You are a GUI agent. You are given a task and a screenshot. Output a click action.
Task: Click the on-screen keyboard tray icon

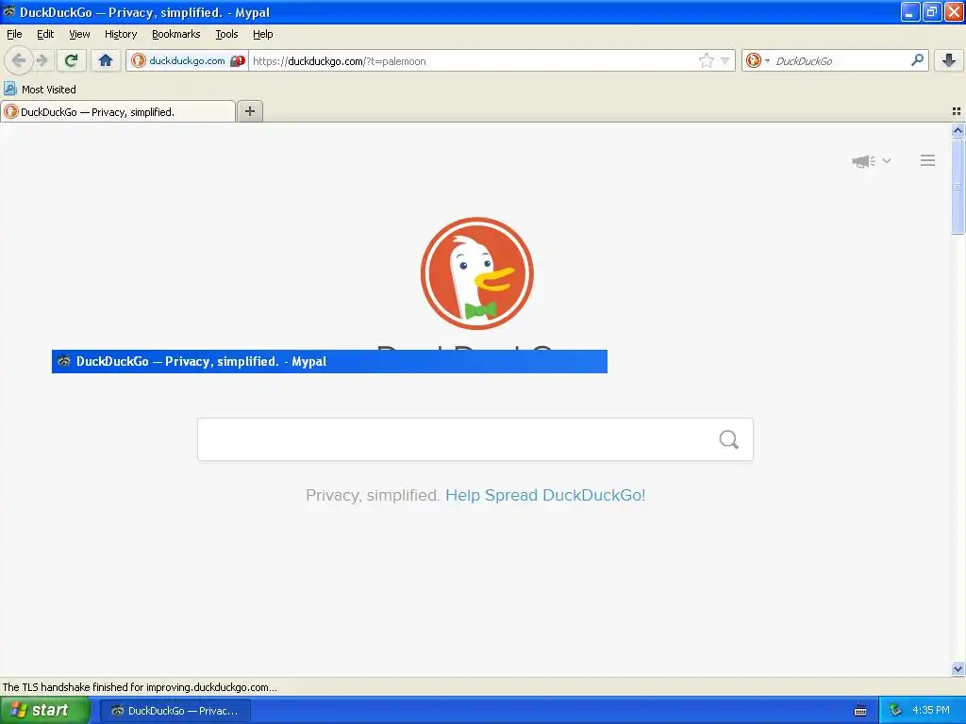860,711
